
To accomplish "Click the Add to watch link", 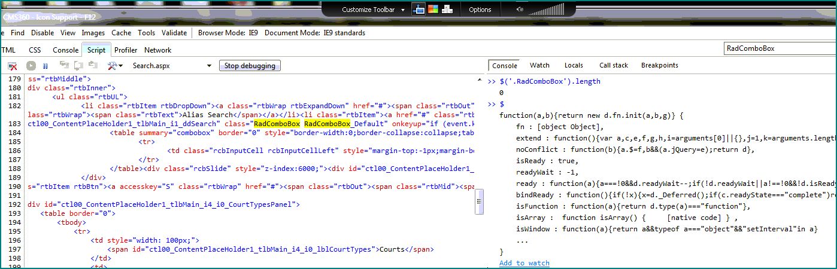I will [524, 263].
